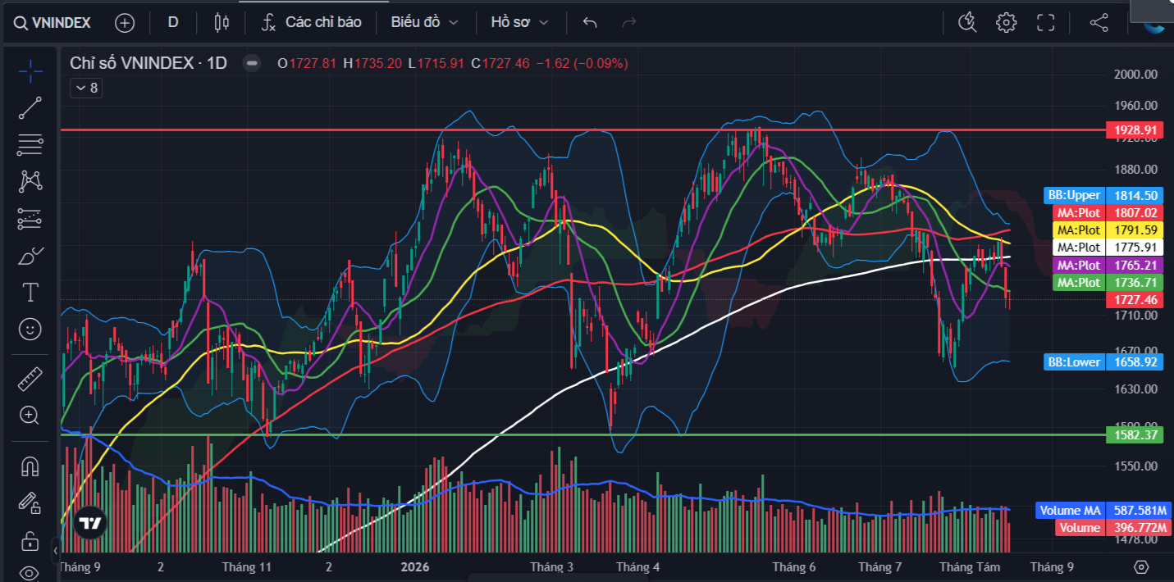
Task: Select the green support line at 1582.37
Action: click(582, 434)
